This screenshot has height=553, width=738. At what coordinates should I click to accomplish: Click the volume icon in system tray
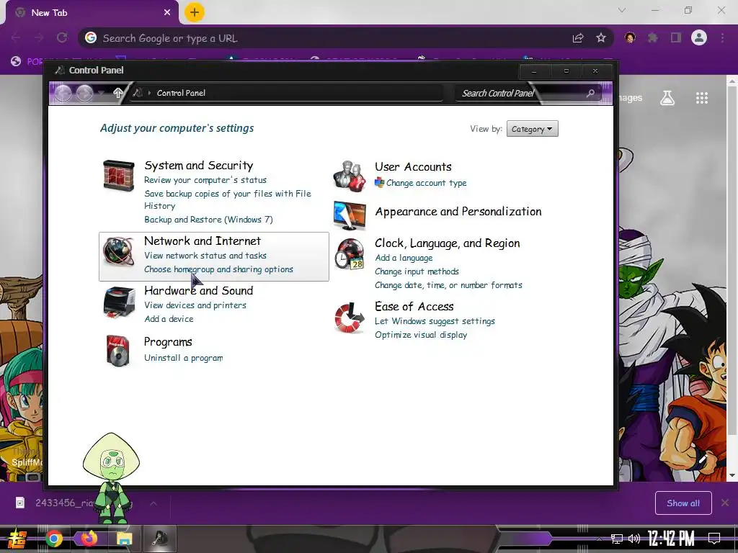coord(634,539)
